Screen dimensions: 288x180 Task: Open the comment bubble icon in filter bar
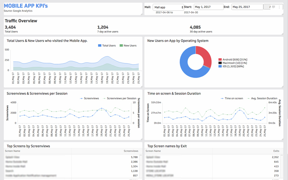pyautogui.click(x=273, y=7)
